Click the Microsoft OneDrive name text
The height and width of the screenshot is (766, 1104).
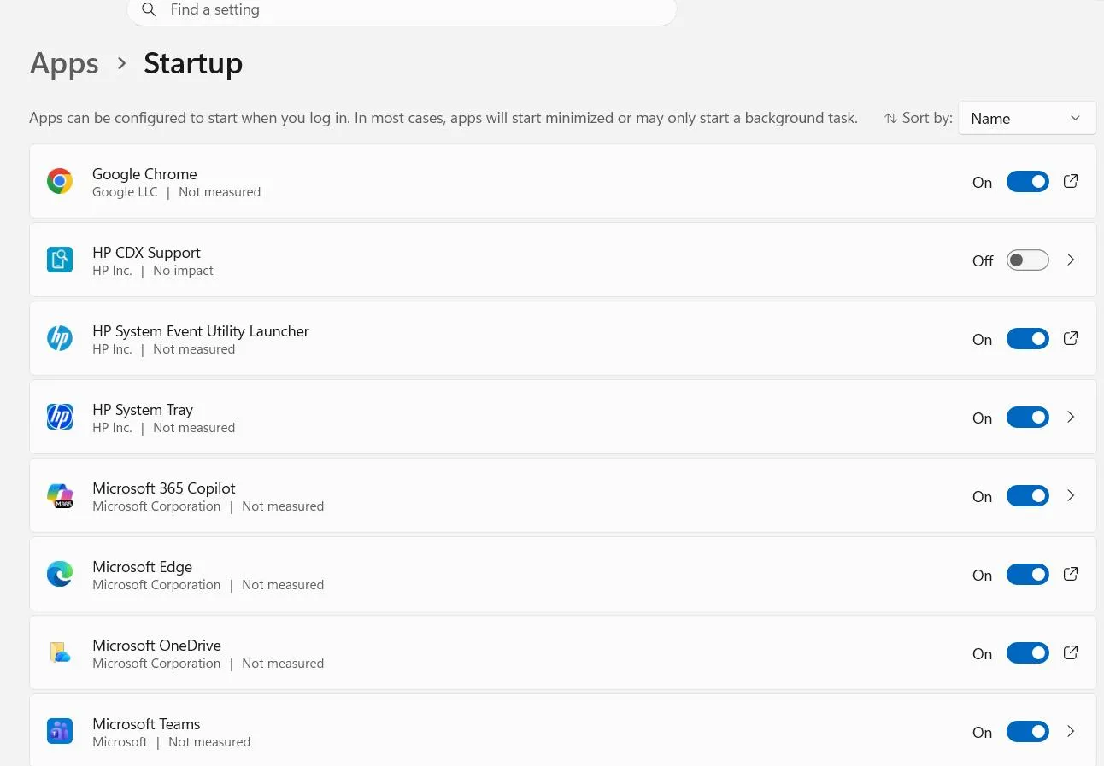click(156, 646)
